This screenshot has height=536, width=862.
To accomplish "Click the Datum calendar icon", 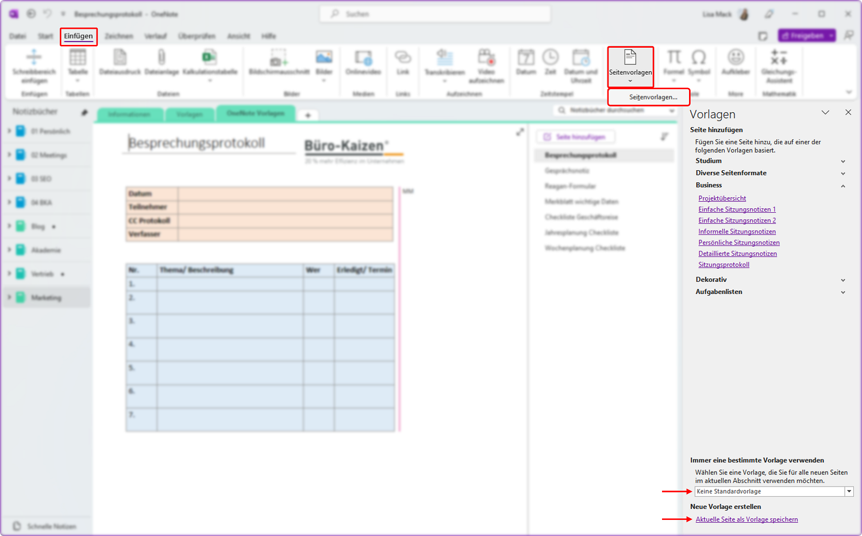I will [x=526, y=57].
